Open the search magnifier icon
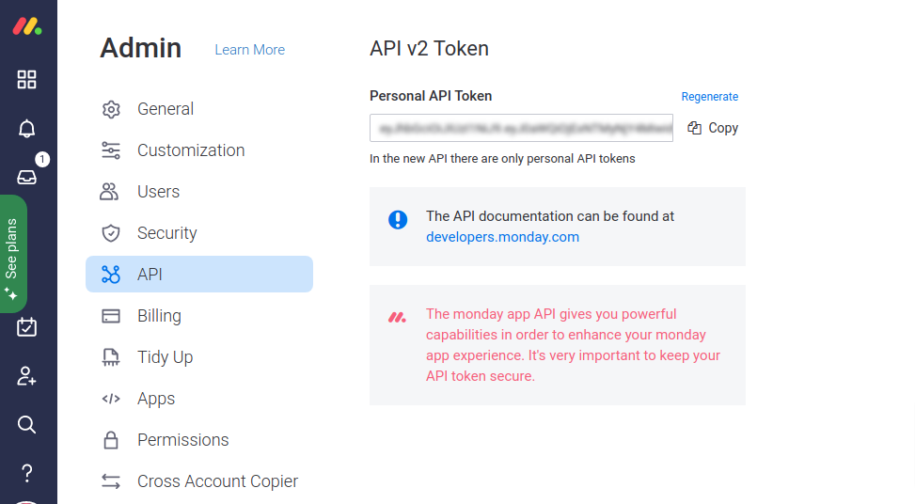Image resolution: width=915 pixels, height=504 pixels. 26,424
